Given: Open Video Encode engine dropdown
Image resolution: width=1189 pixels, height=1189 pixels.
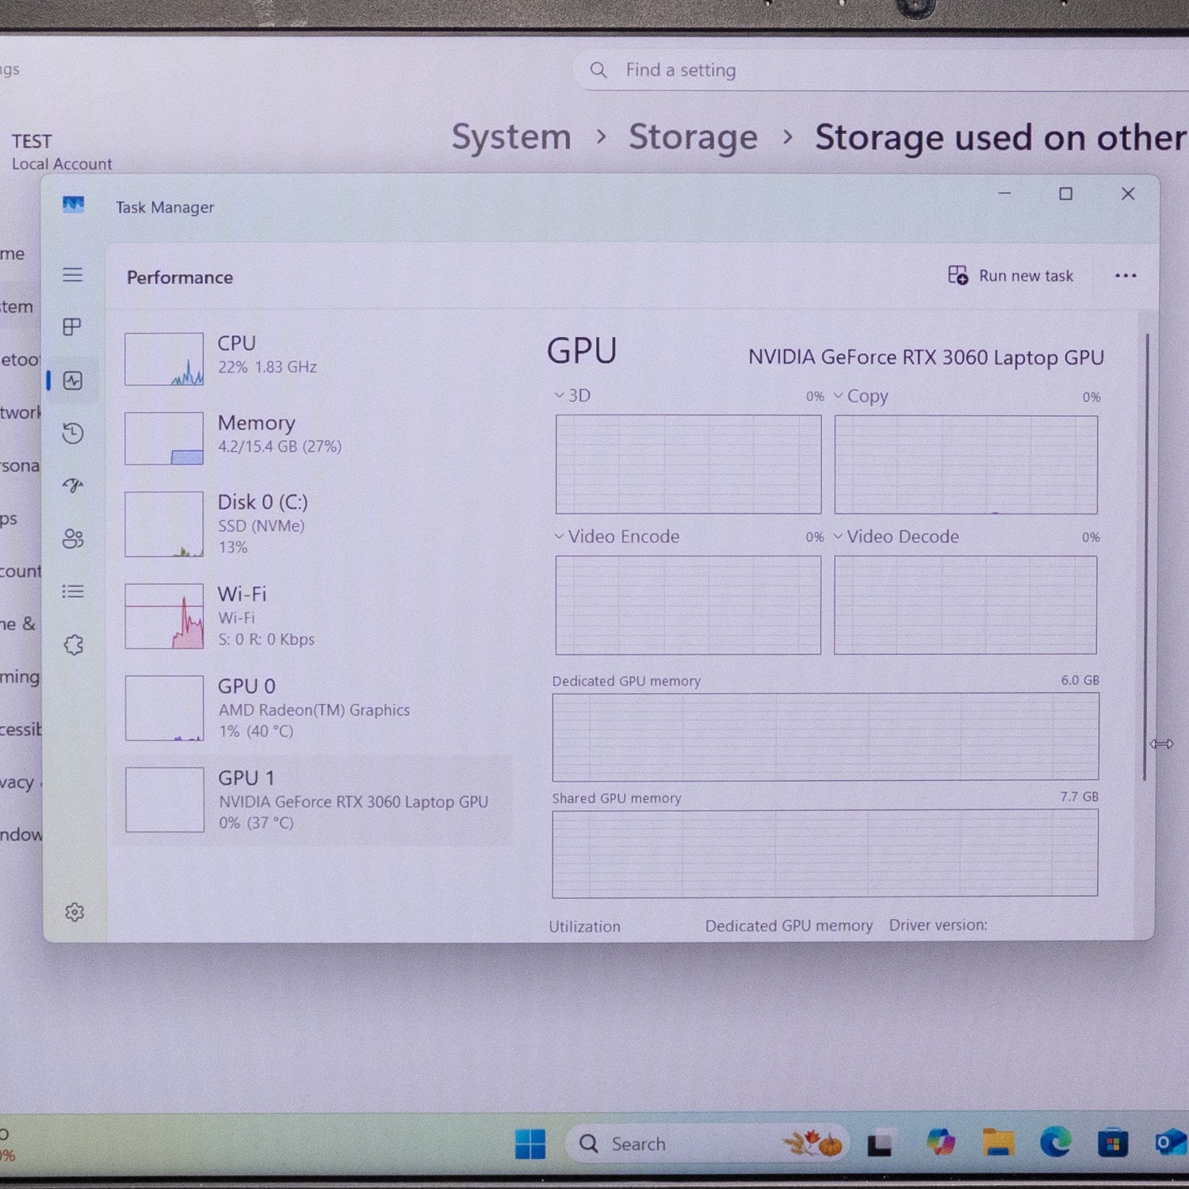Looking at the screenshot, I should pyautogui.click(x=617, y=537).
